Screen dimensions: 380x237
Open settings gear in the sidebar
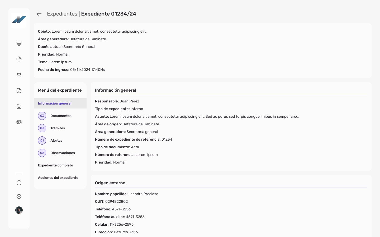pos(19,196)
